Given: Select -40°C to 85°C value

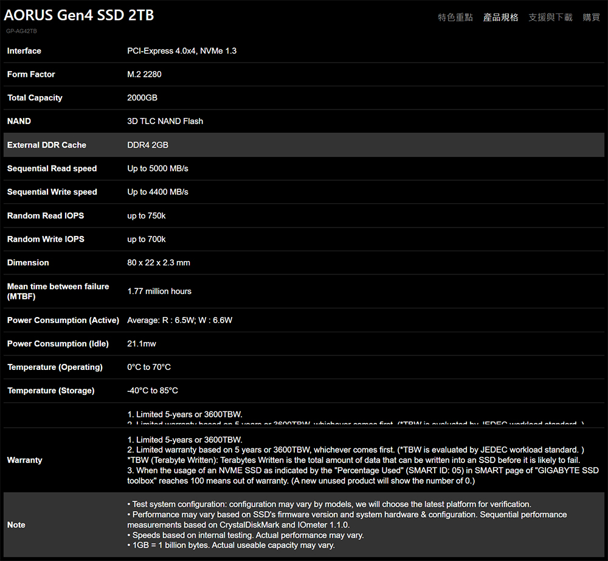Looking at the screenshot, I should point(153,391).
